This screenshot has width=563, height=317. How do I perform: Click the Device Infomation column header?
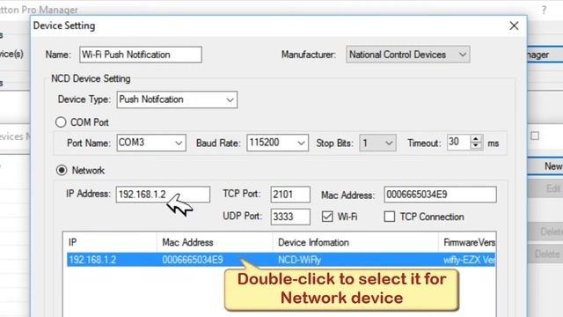pos(355,242)
